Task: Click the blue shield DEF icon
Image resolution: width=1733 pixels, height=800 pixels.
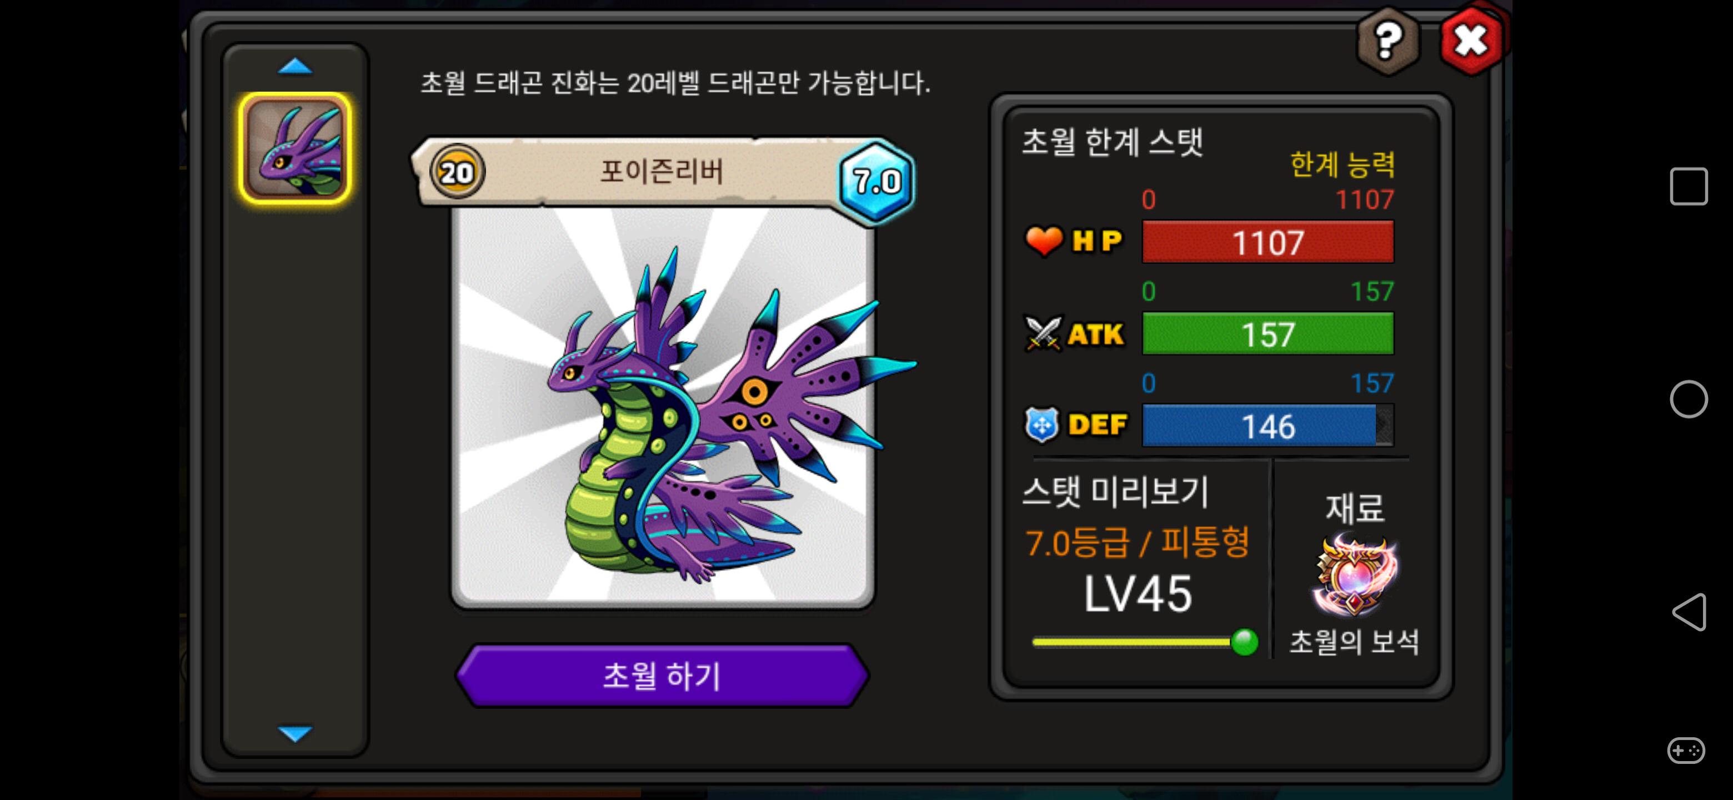Action: pyautogui.click(x=1041, y=425)
